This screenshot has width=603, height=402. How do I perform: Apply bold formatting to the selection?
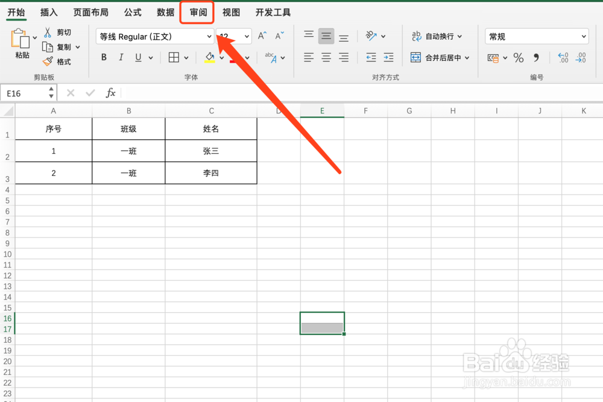(104, 57)
